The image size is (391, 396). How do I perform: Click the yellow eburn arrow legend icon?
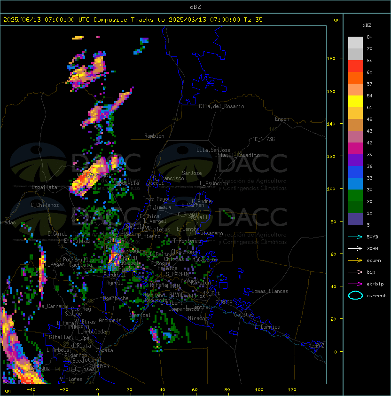355,261
